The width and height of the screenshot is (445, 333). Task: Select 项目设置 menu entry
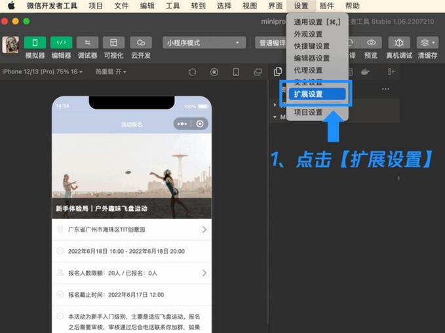(x=317, y=112)
